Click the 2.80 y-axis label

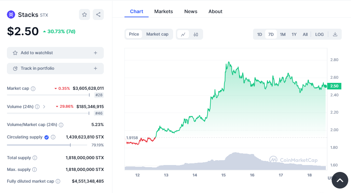tap(334, 60)
